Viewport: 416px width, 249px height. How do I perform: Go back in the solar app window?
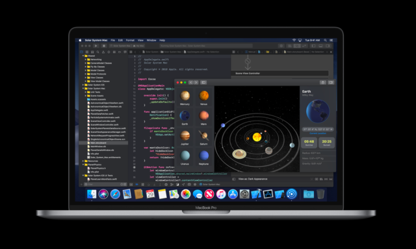click(x=190, y=82)
